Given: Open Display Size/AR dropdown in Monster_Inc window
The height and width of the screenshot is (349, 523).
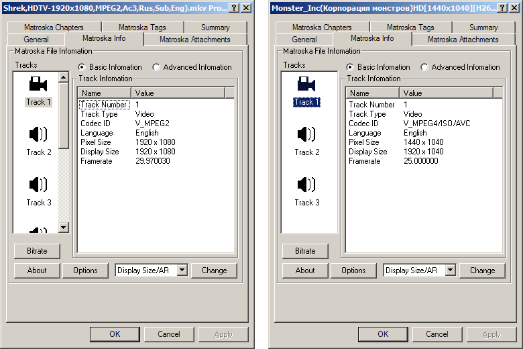Looking at the screenshot, I should (x=451, y=270).
